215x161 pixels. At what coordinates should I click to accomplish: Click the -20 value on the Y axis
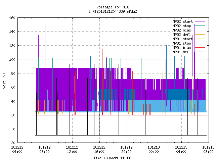(x=12, y=143)
